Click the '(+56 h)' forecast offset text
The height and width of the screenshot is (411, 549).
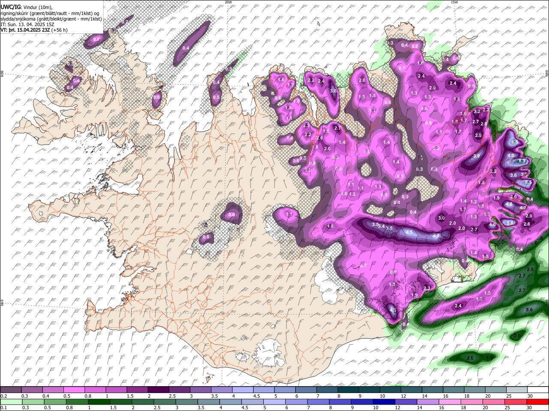click(60, 30)
